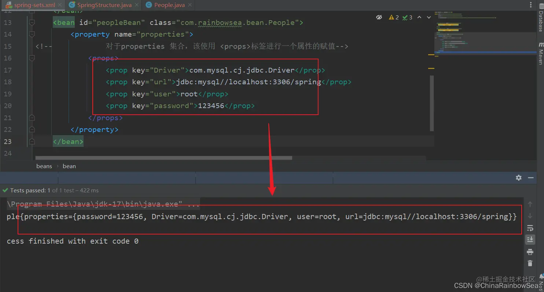
Task: Fold the closing property tag on line 22
Action: tap(32, 129)
